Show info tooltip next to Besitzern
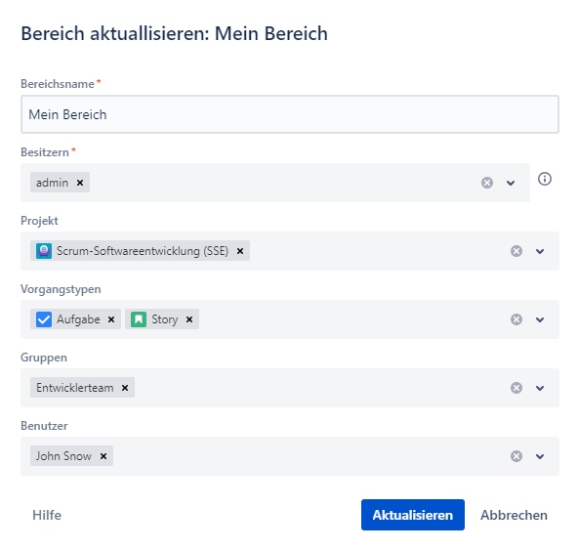This screenshot has width=578, height=550. click(545, 179)
